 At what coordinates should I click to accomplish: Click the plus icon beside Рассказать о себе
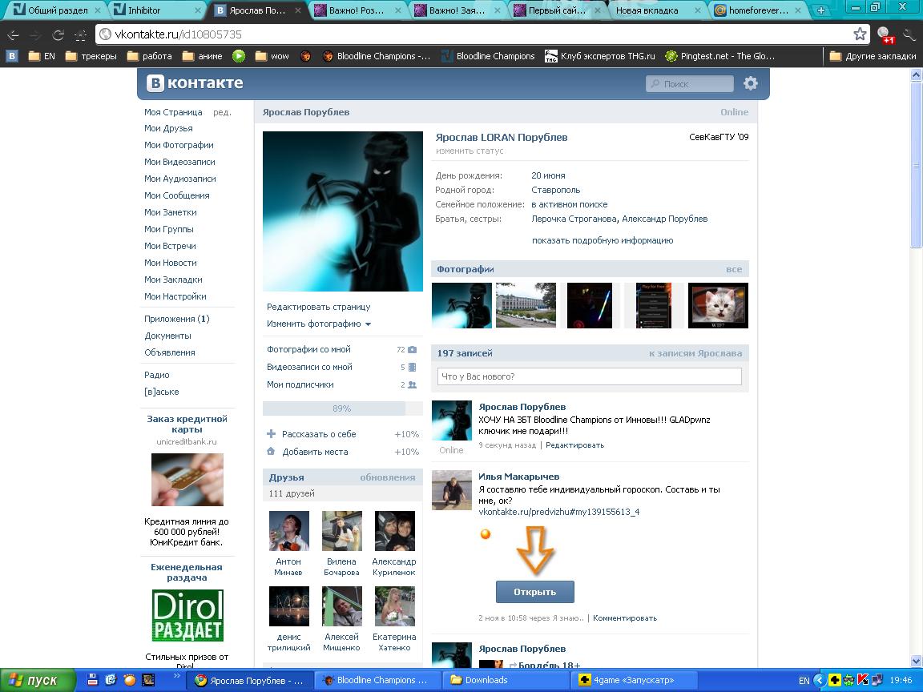pyautogui.click(x=271, y=434)
